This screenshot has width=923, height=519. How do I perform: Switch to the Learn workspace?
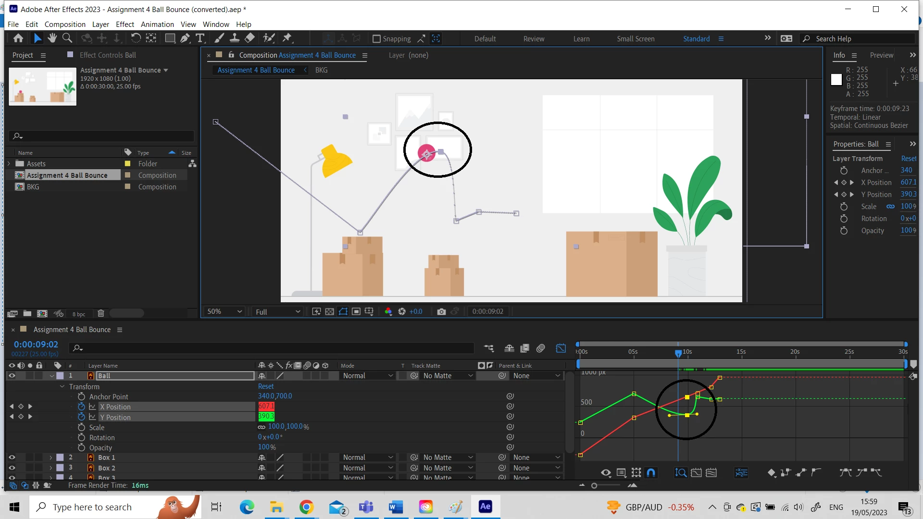[x=581, y=38]
